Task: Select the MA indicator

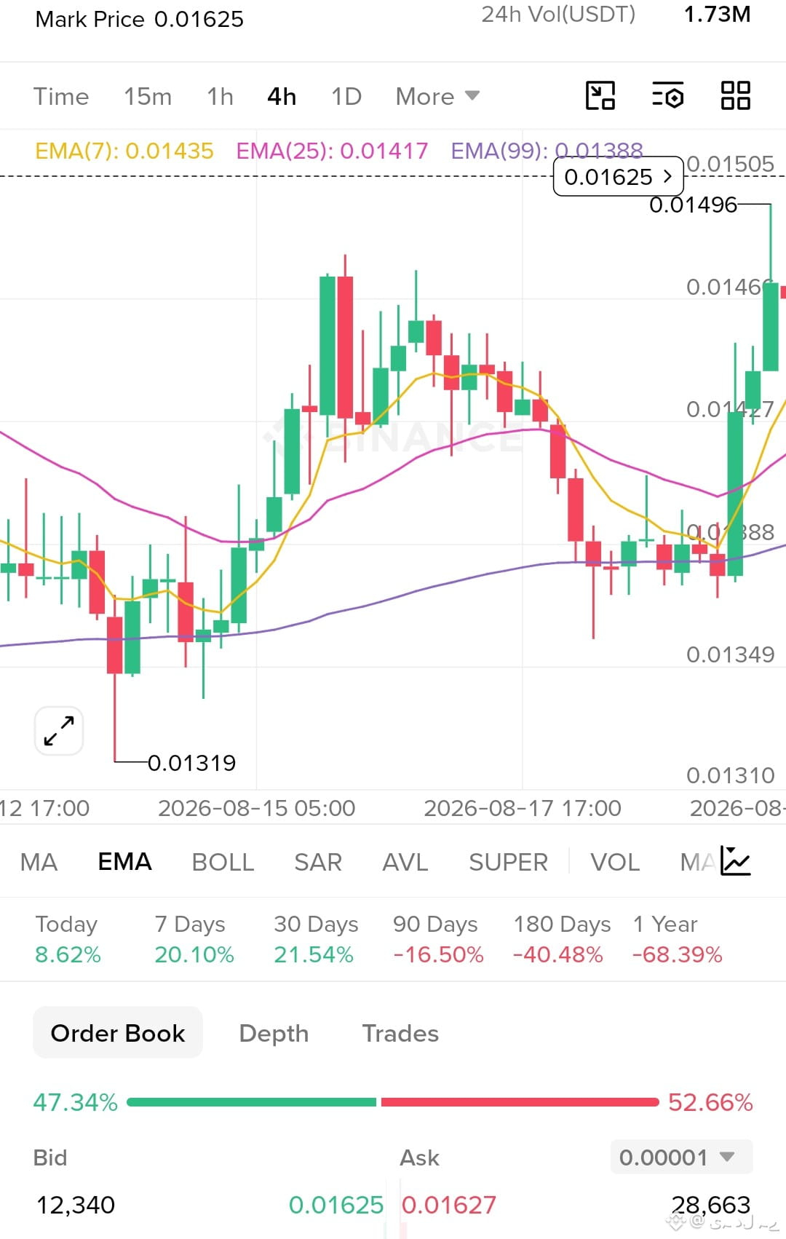Action: point(39,862)
